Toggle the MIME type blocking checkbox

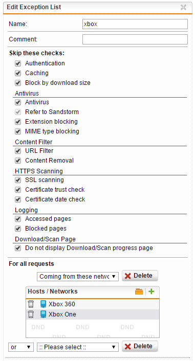[x=18, y=131]
